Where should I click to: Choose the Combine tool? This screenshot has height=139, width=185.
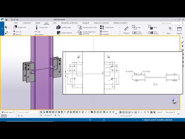39,34
